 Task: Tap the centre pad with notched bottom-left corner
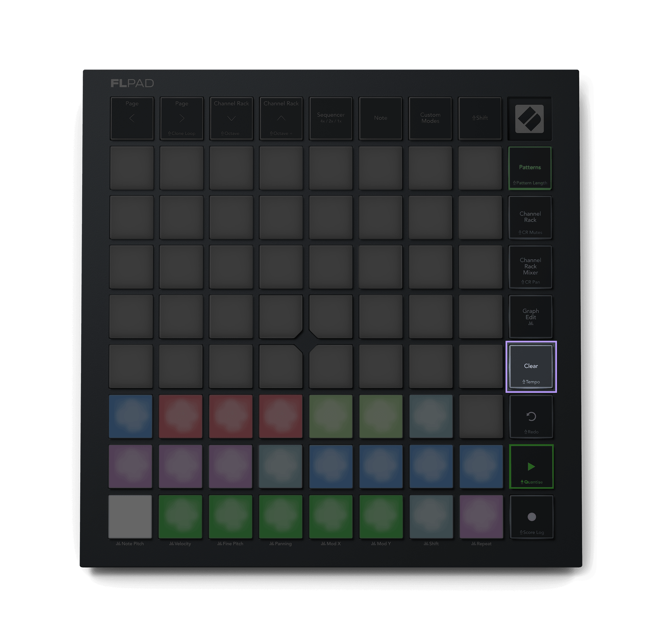(x=331, y=316)
